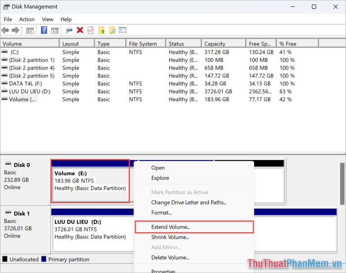Select the Volume (E:) partition block

click(x=90, y=181)
